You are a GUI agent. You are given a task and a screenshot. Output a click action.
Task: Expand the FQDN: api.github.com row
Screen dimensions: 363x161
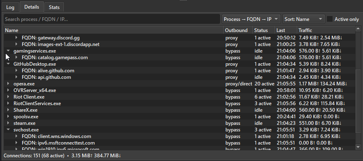tap(16, 77)
